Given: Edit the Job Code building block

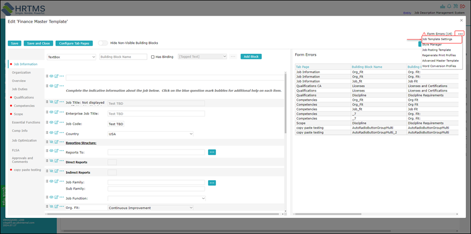Looking at the screenshot, I should 56,122.
